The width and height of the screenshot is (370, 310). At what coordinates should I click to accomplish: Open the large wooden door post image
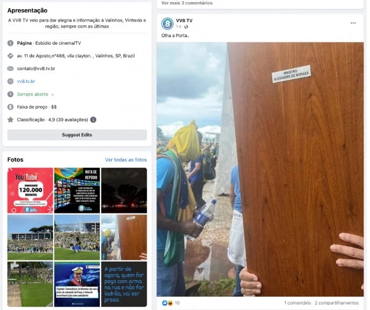(x=260, y=170)
